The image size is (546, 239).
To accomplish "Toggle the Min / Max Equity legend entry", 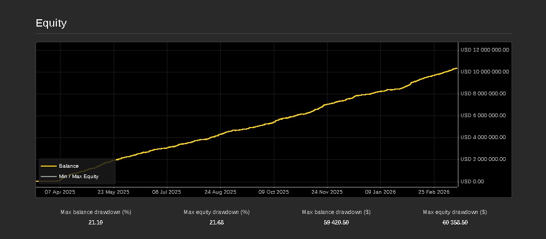I will [x=78, y=177].
